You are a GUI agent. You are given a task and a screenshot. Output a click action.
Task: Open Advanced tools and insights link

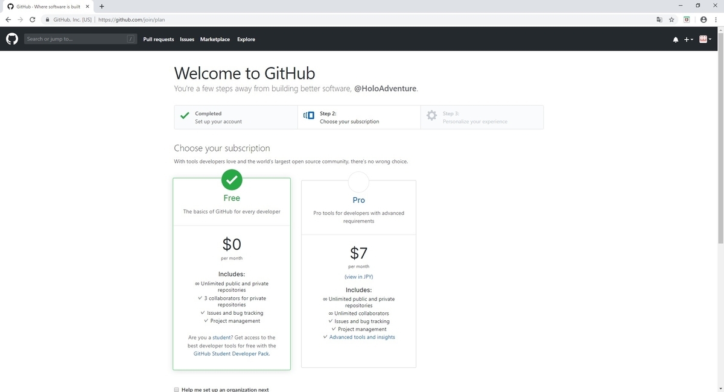click(x=362, y=337)
